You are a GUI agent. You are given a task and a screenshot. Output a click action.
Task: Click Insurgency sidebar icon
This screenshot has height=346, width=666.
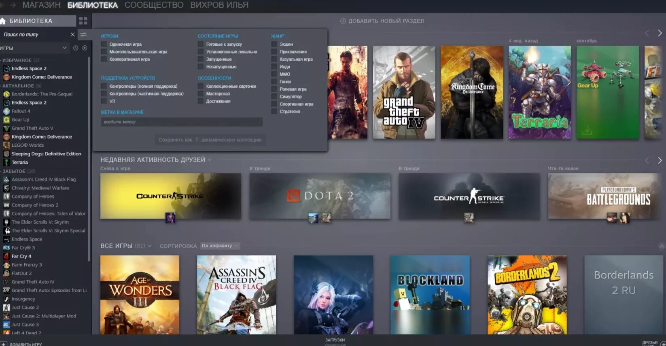coord(6,299)
